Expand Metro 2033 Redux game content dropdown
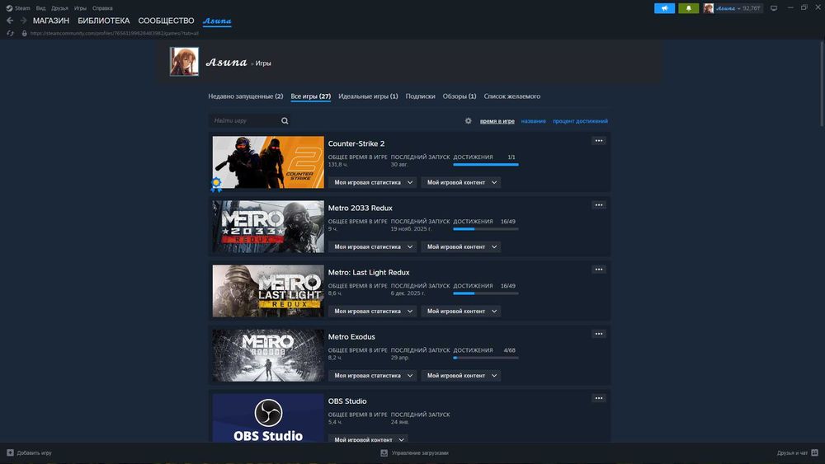Image resolution: width=825 pixels, height=464 pixels. pyautogui.click(x=461, y=246)
